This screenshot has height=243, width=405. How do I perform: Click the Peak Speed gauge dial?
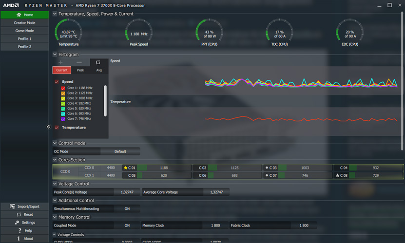pos(139,30)
